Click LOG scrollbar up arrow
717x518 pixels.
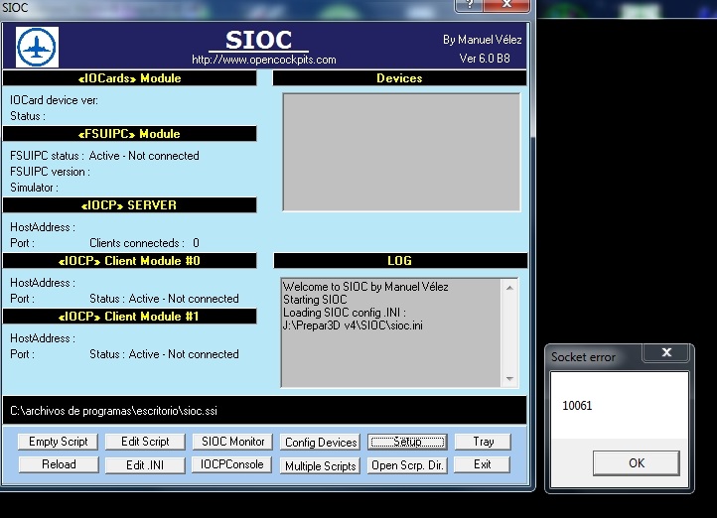(x=509, y=288)
